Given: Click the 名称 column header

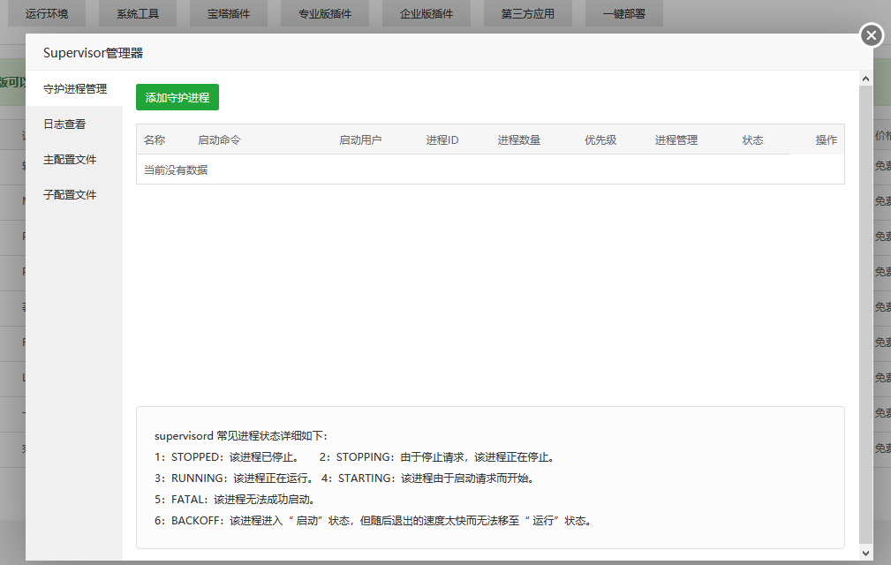Looking at the screenshot, I should coord(155,139).
